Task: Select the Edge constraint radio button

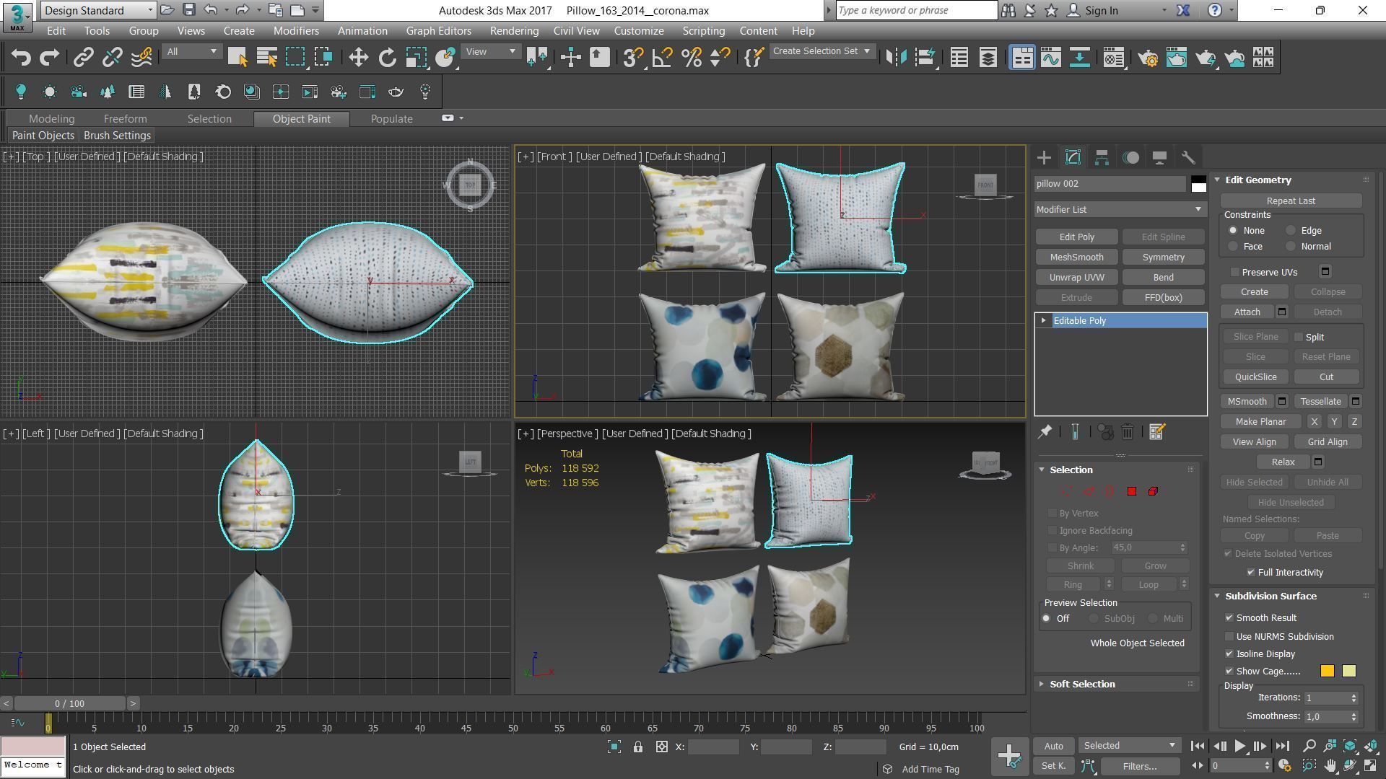Action: click(1291, 231)
